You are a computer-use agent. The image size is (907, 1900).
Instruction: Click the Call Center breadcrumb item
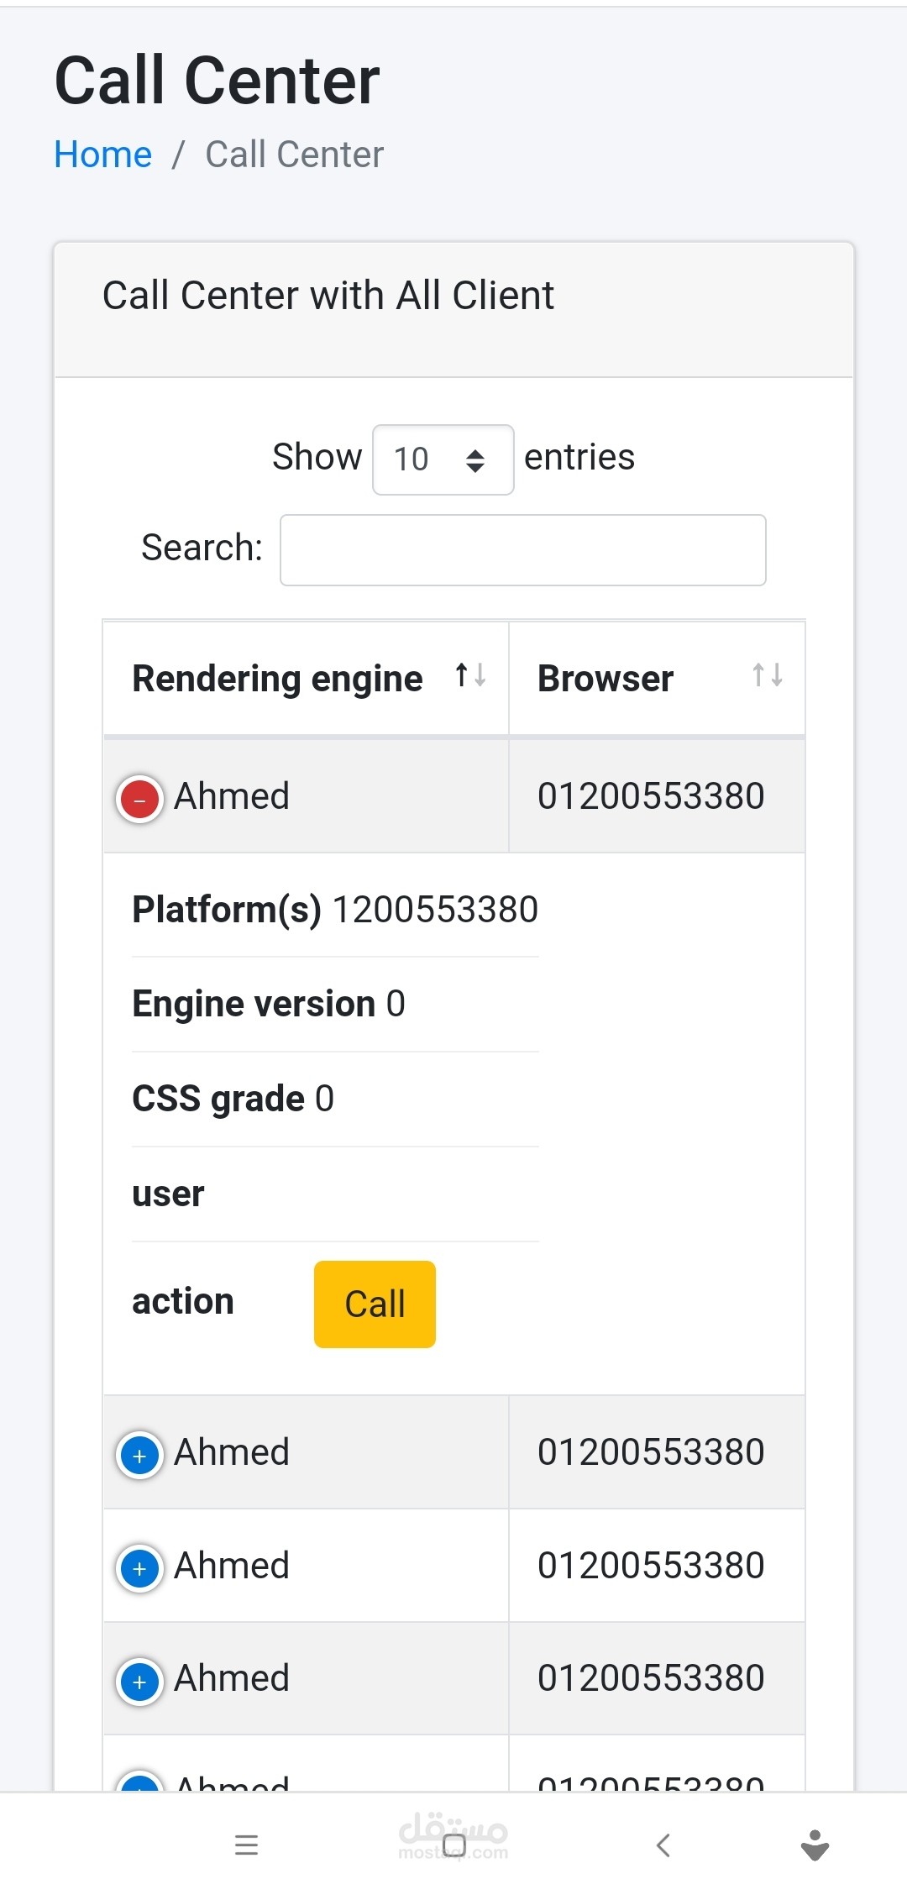[294, 155]
